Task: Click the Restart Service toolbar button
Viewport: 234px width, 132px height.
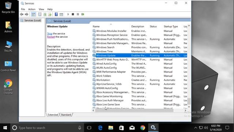Action: tap(83, 14)
